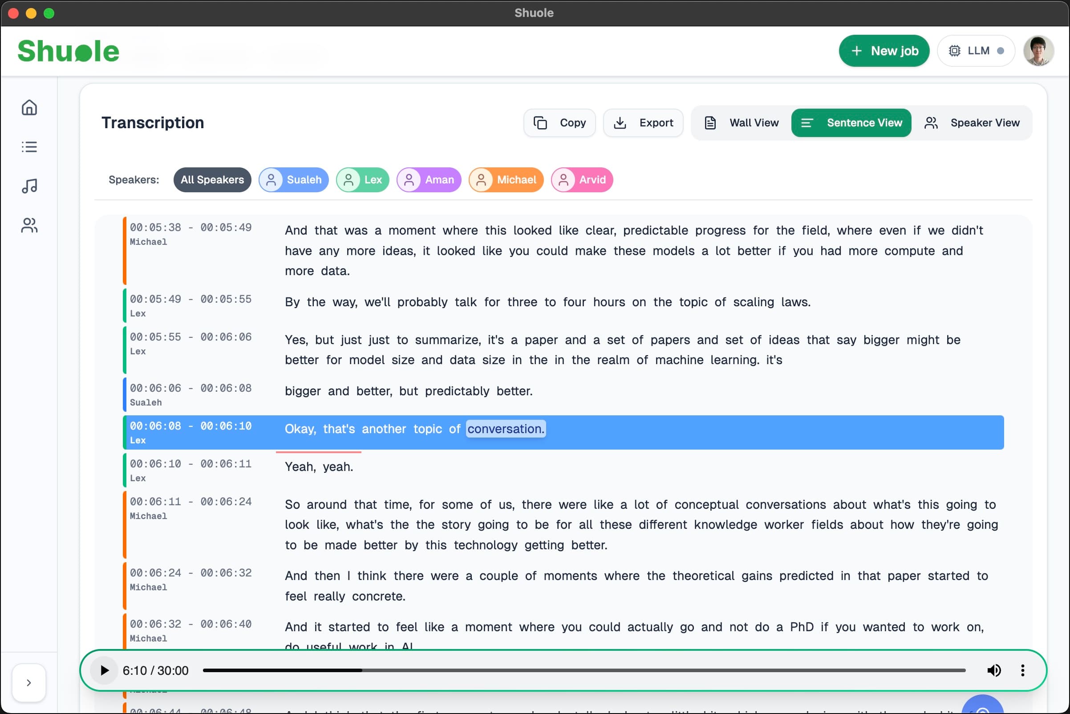Click the music note sidebar icon
Image resolution: width=1070 pixels, height=714 pixels.
tap(29, 186)
